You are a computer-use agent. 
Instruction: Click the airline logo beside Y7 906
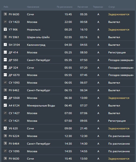coord(5,29)
